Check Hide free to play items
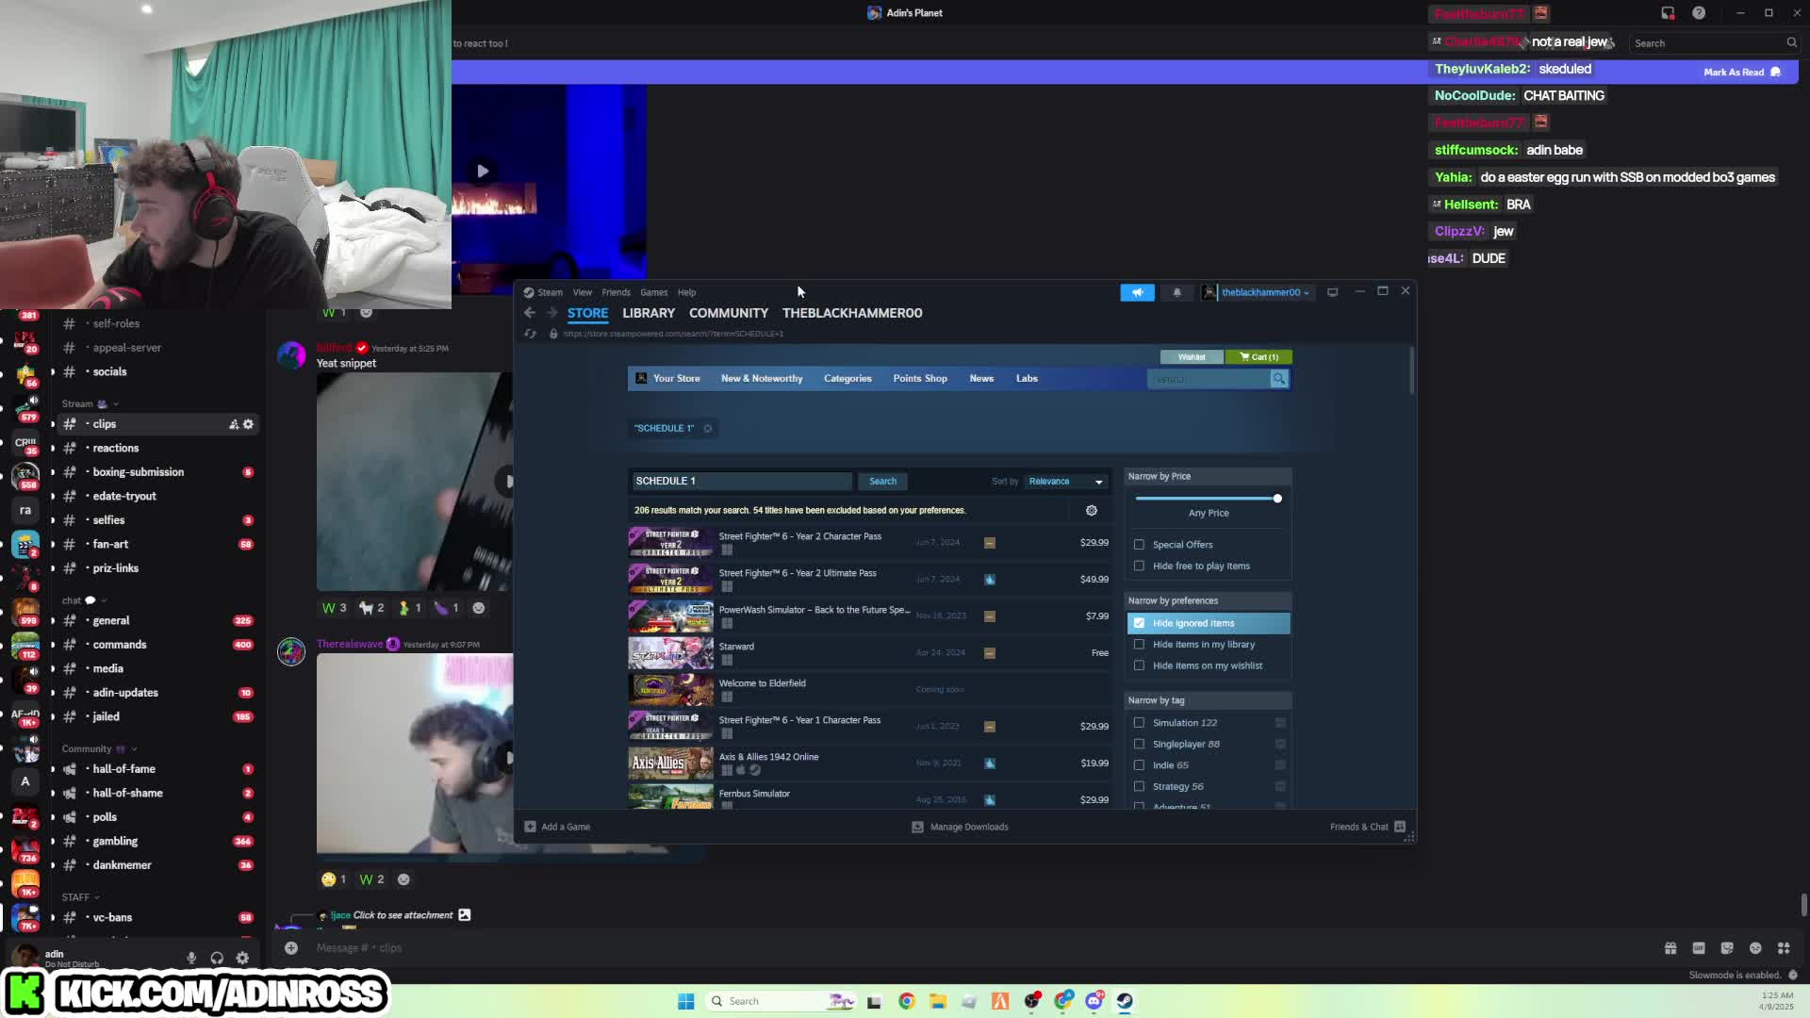The height and width of the screenshot is (1018, 1810). [1140, 566]
